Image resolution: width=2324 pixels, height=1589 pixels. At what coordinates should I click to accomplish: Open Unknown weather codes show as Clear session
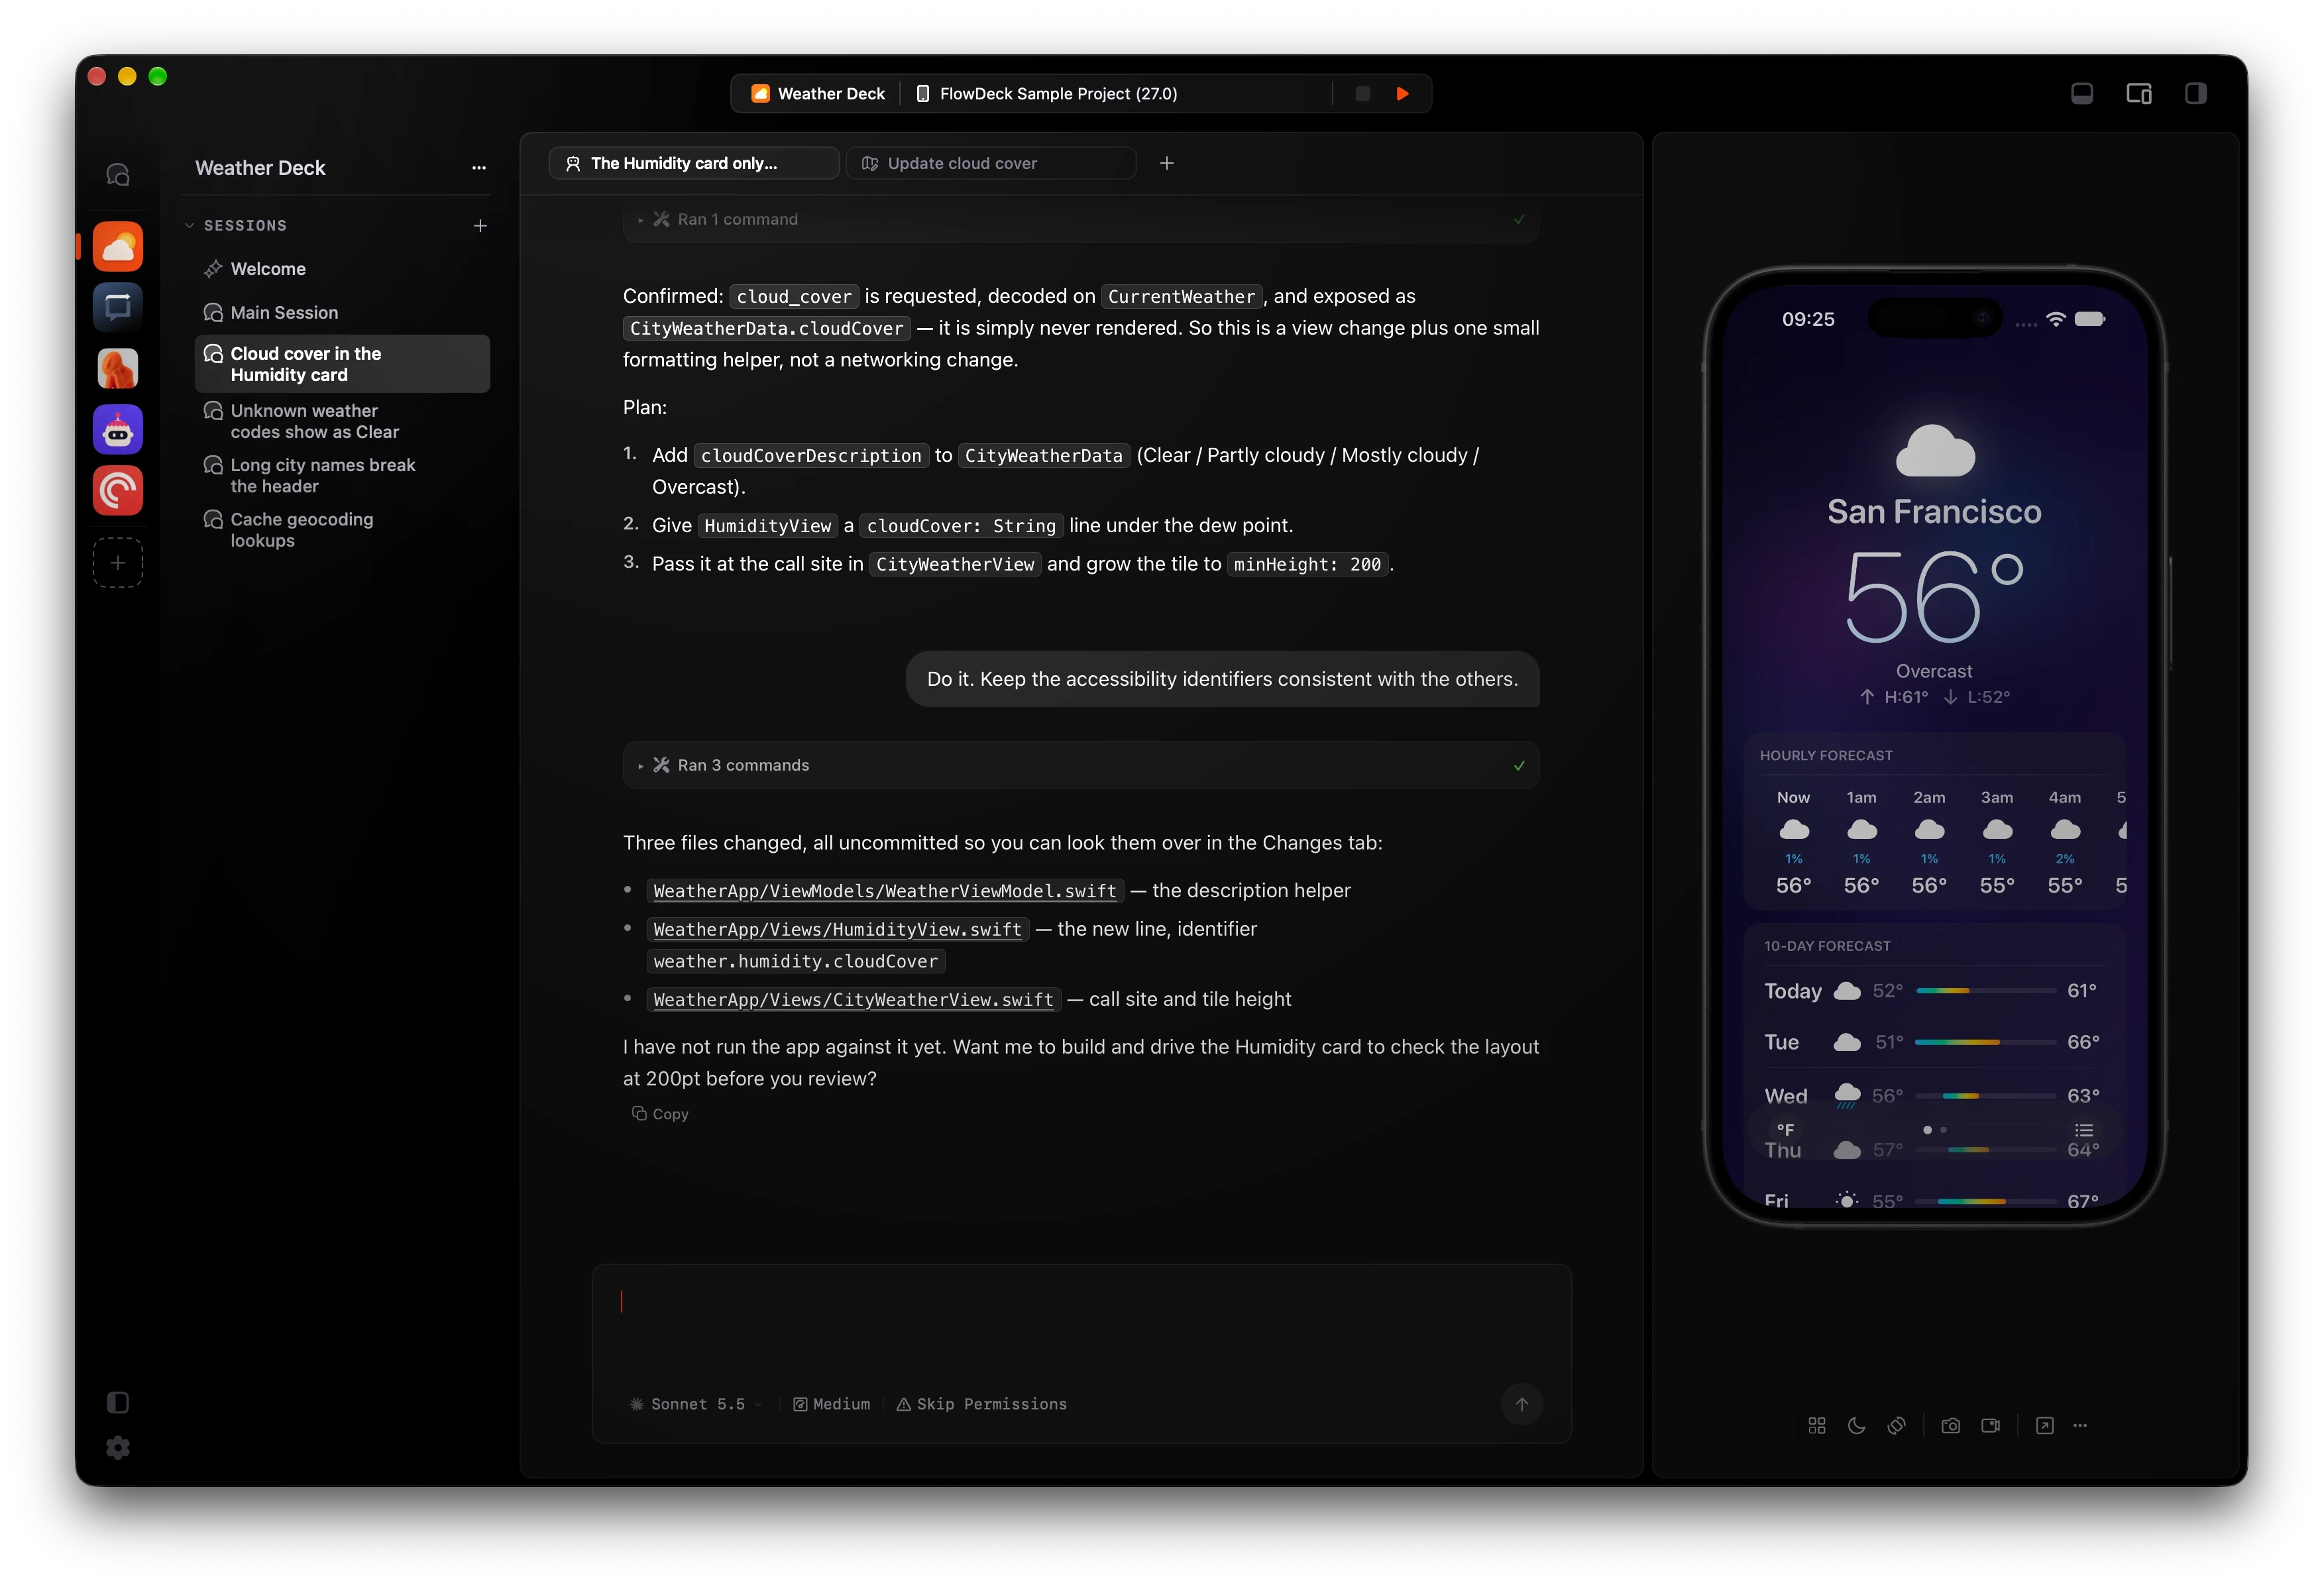pyautogui.click(x=342, y=421)
